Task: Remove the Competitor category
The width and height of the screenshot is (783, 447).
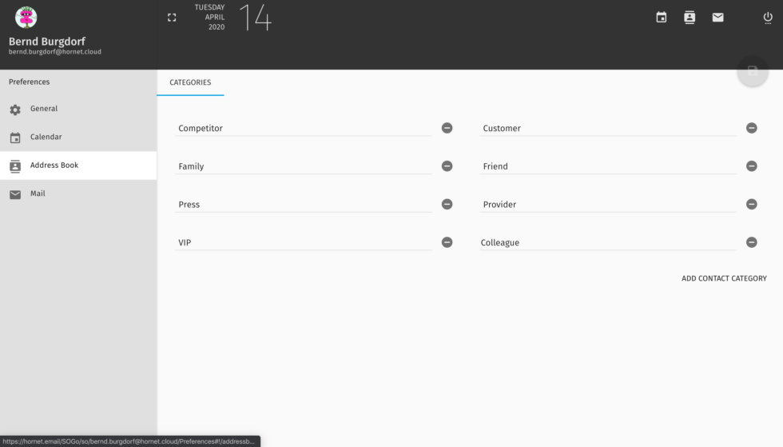Action: (447, 128)
